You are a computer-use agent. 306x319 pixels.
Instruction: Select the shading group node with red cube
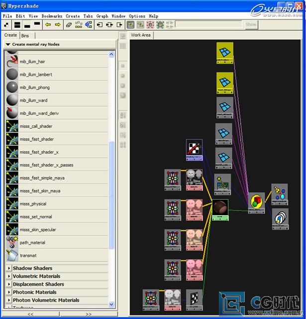[x=257, y=203]
